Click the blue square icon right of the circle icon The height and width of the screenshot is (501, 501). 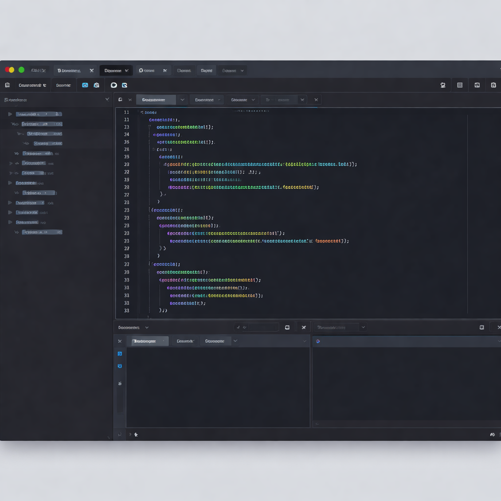click(x=124, y=85)
